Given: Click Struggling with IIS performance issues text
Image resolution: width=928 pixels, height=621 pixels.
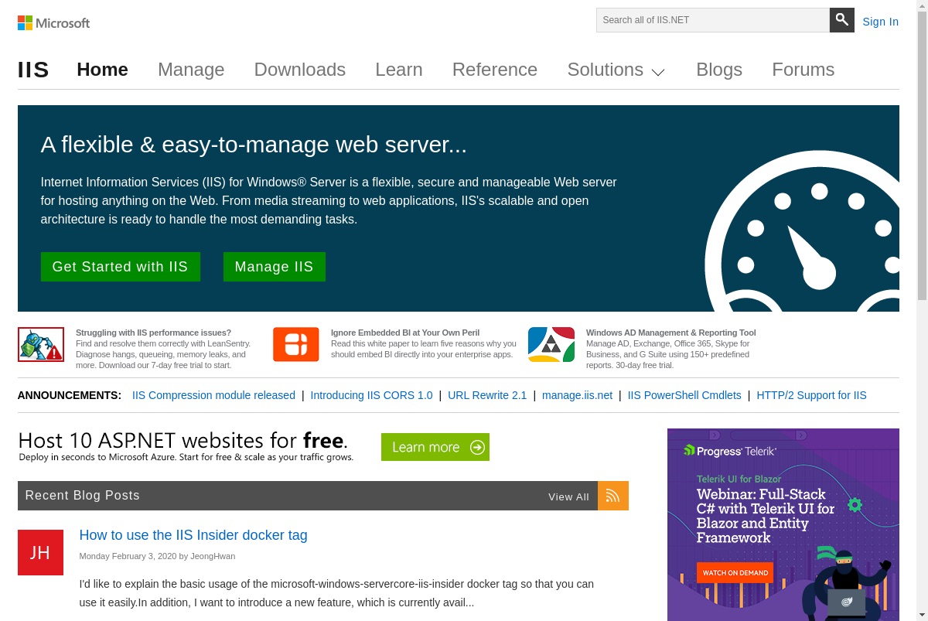Looking at the screenshot, I should 153,333.
